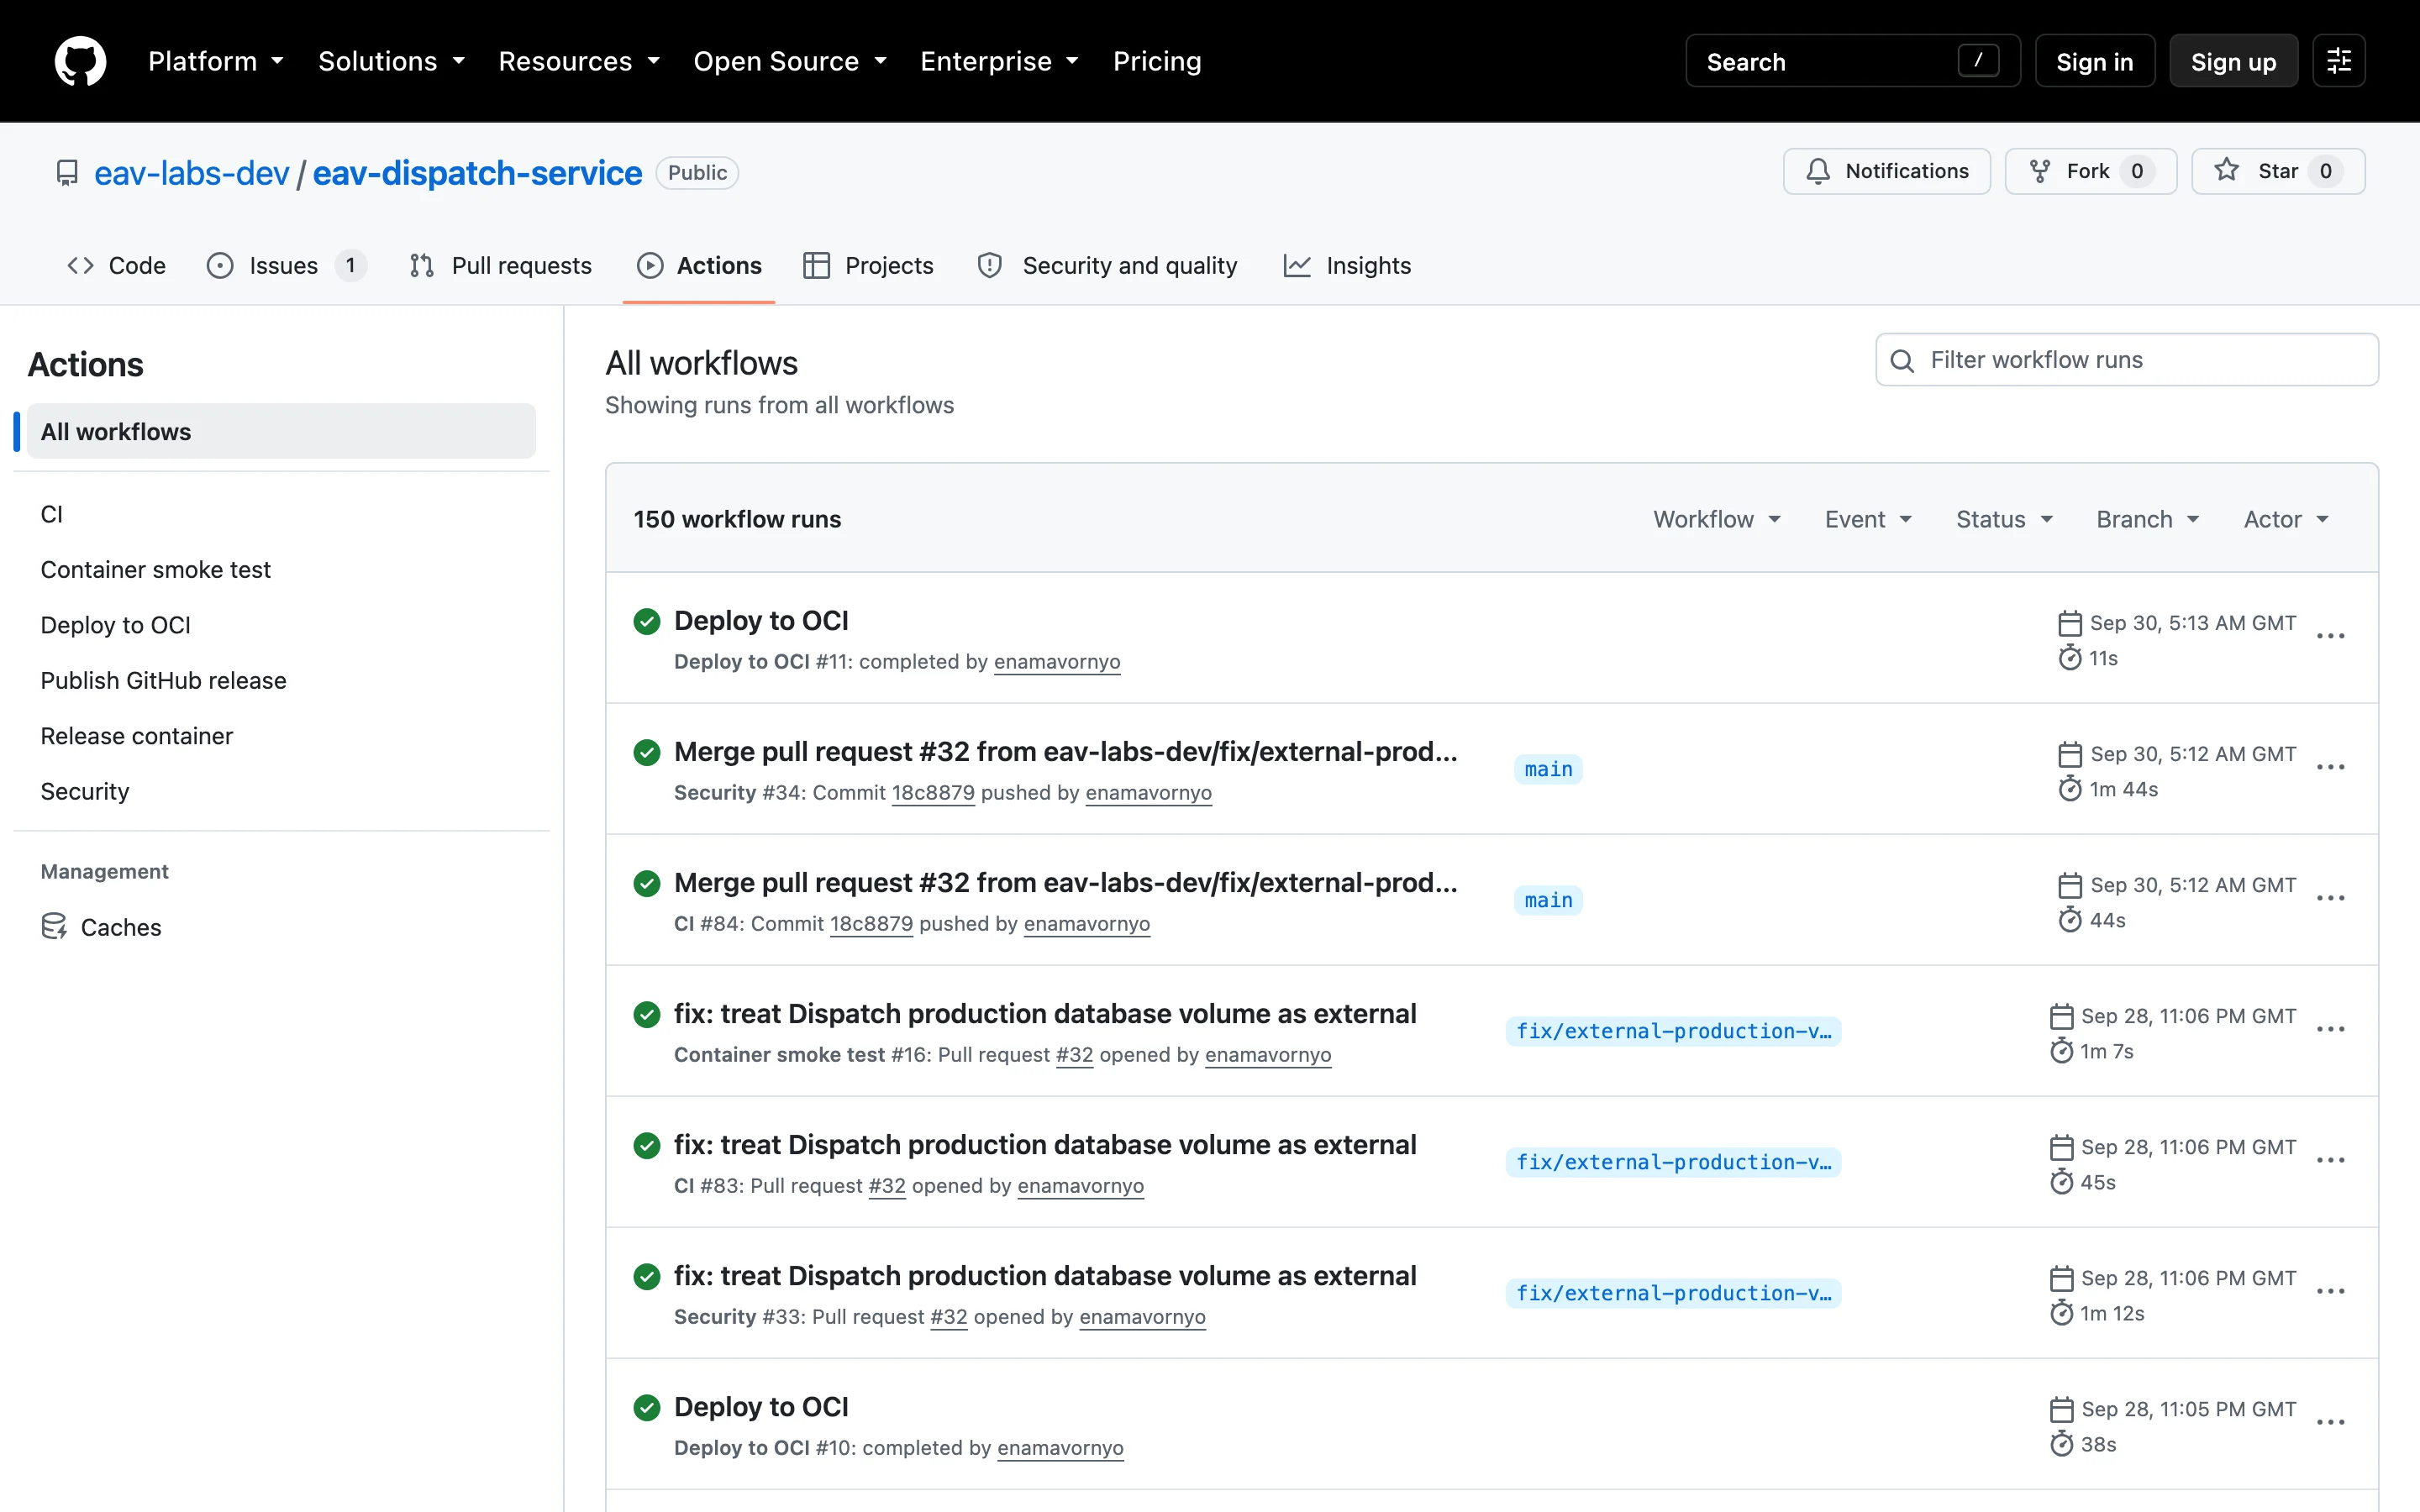This screenshot has height=1512, width=2420.
Task: Click the Fork repository button
Action: [x=2090, y=171]
